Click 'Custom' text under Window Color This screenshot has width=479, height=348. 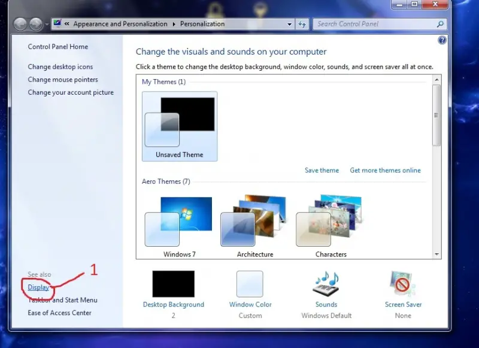coord(250,316)
